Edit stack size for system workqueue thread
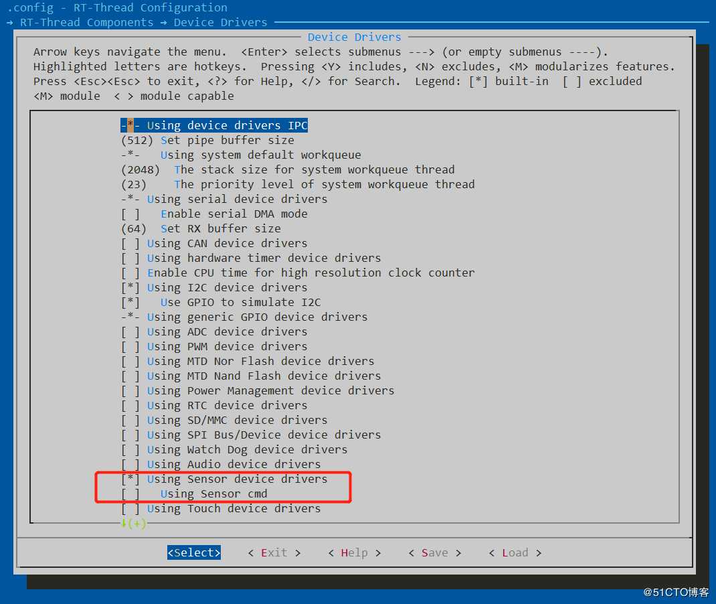 [288, 169]
